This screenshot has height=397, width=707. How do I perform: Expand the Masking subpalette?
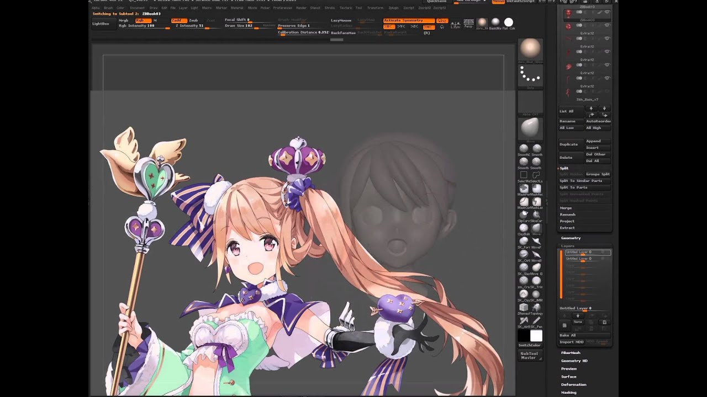(x=569, y=393)
